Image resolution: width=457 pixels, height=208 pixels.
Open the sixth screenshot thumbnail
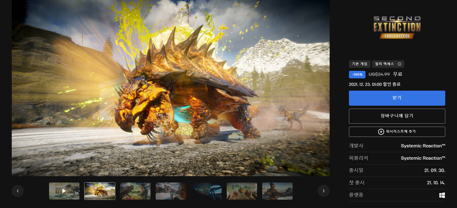click(242, 191)
